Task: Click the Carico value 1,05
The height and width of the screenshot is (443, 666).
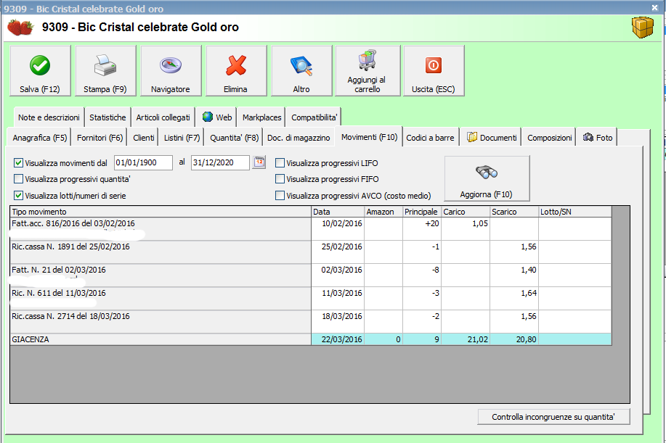Action: tap(466, 229)
